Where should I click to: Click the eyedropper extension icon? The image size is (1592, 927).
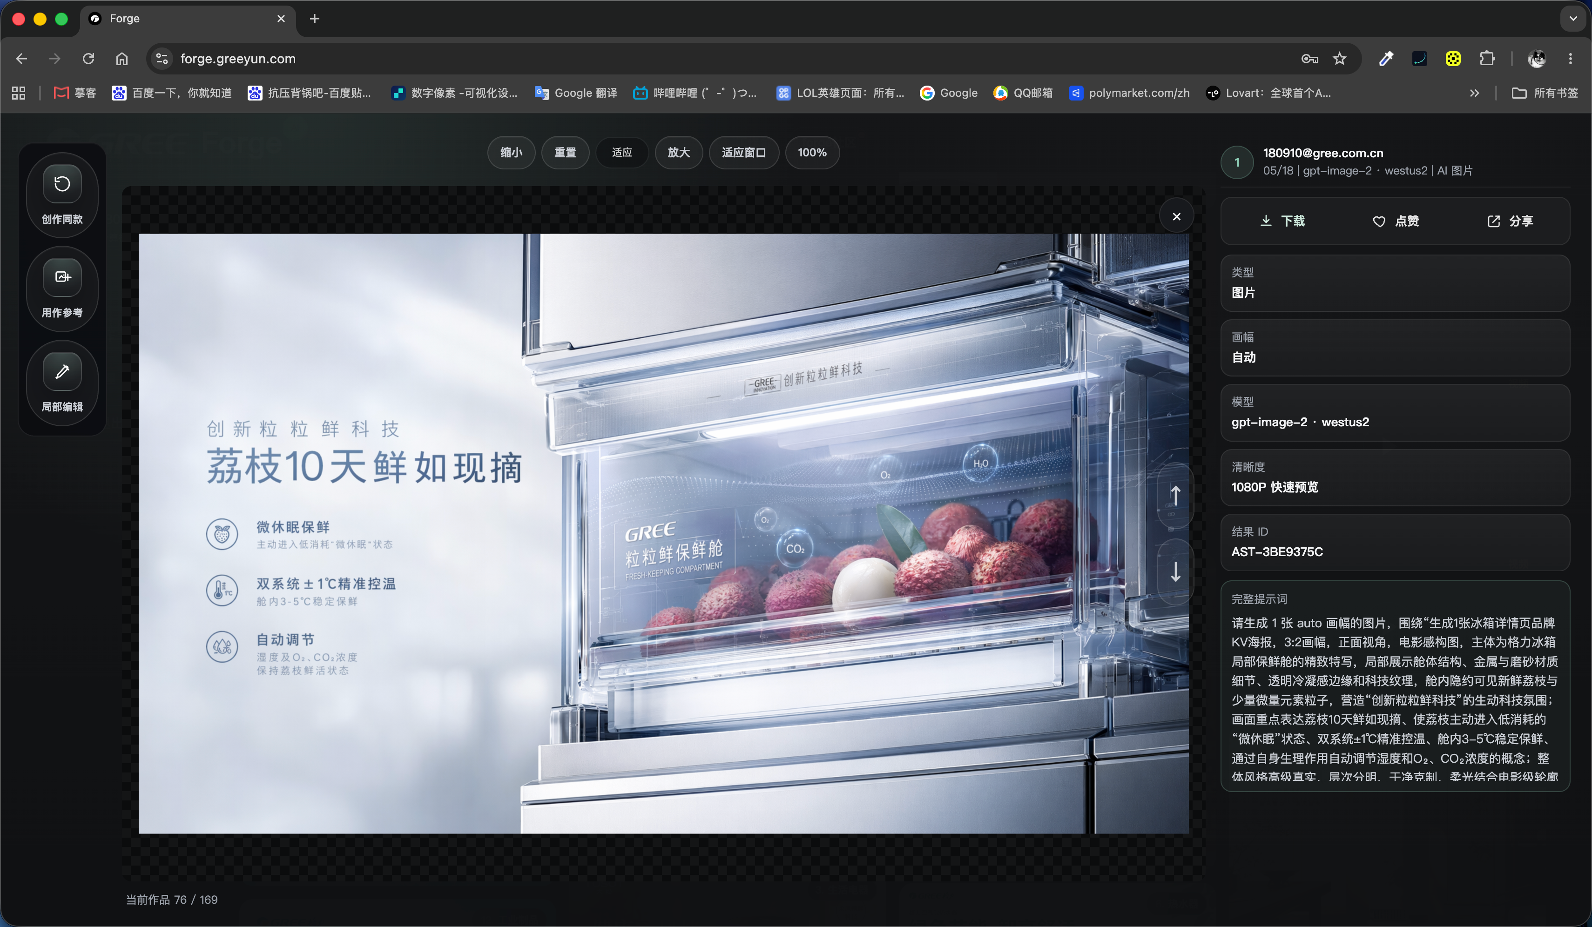(1386, 59)
